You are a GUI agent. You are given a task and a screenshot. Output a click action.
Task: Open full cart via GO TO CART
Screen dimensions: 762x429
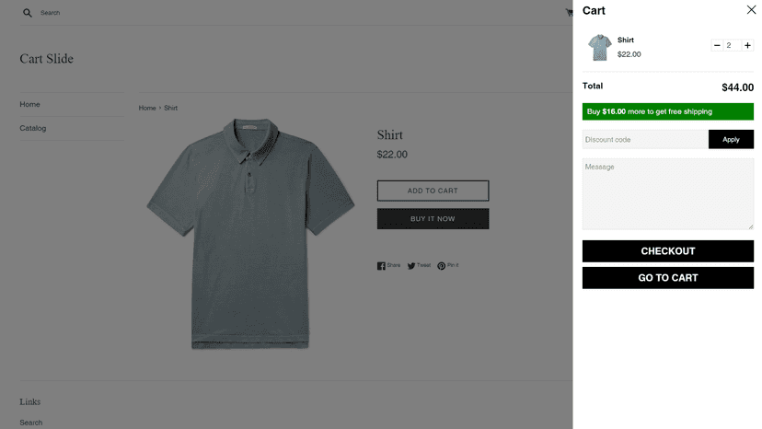pos(668,278)
